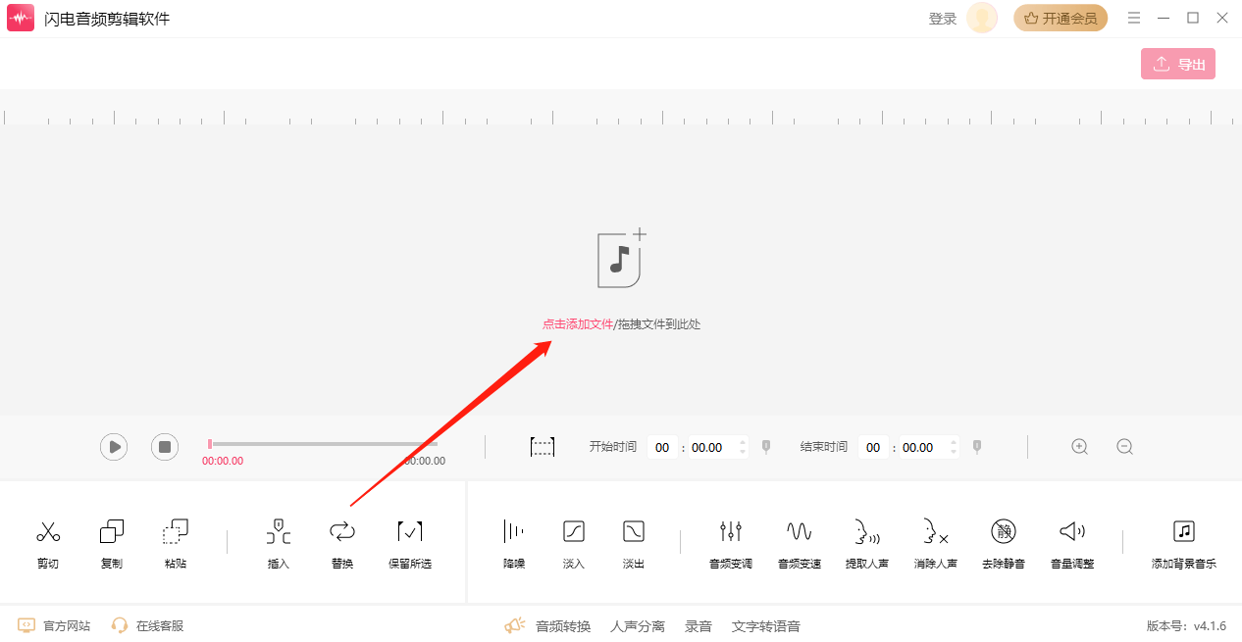Decrease start time with down arrow
This screenshot has height=642, width=1242.
(743, 453)
